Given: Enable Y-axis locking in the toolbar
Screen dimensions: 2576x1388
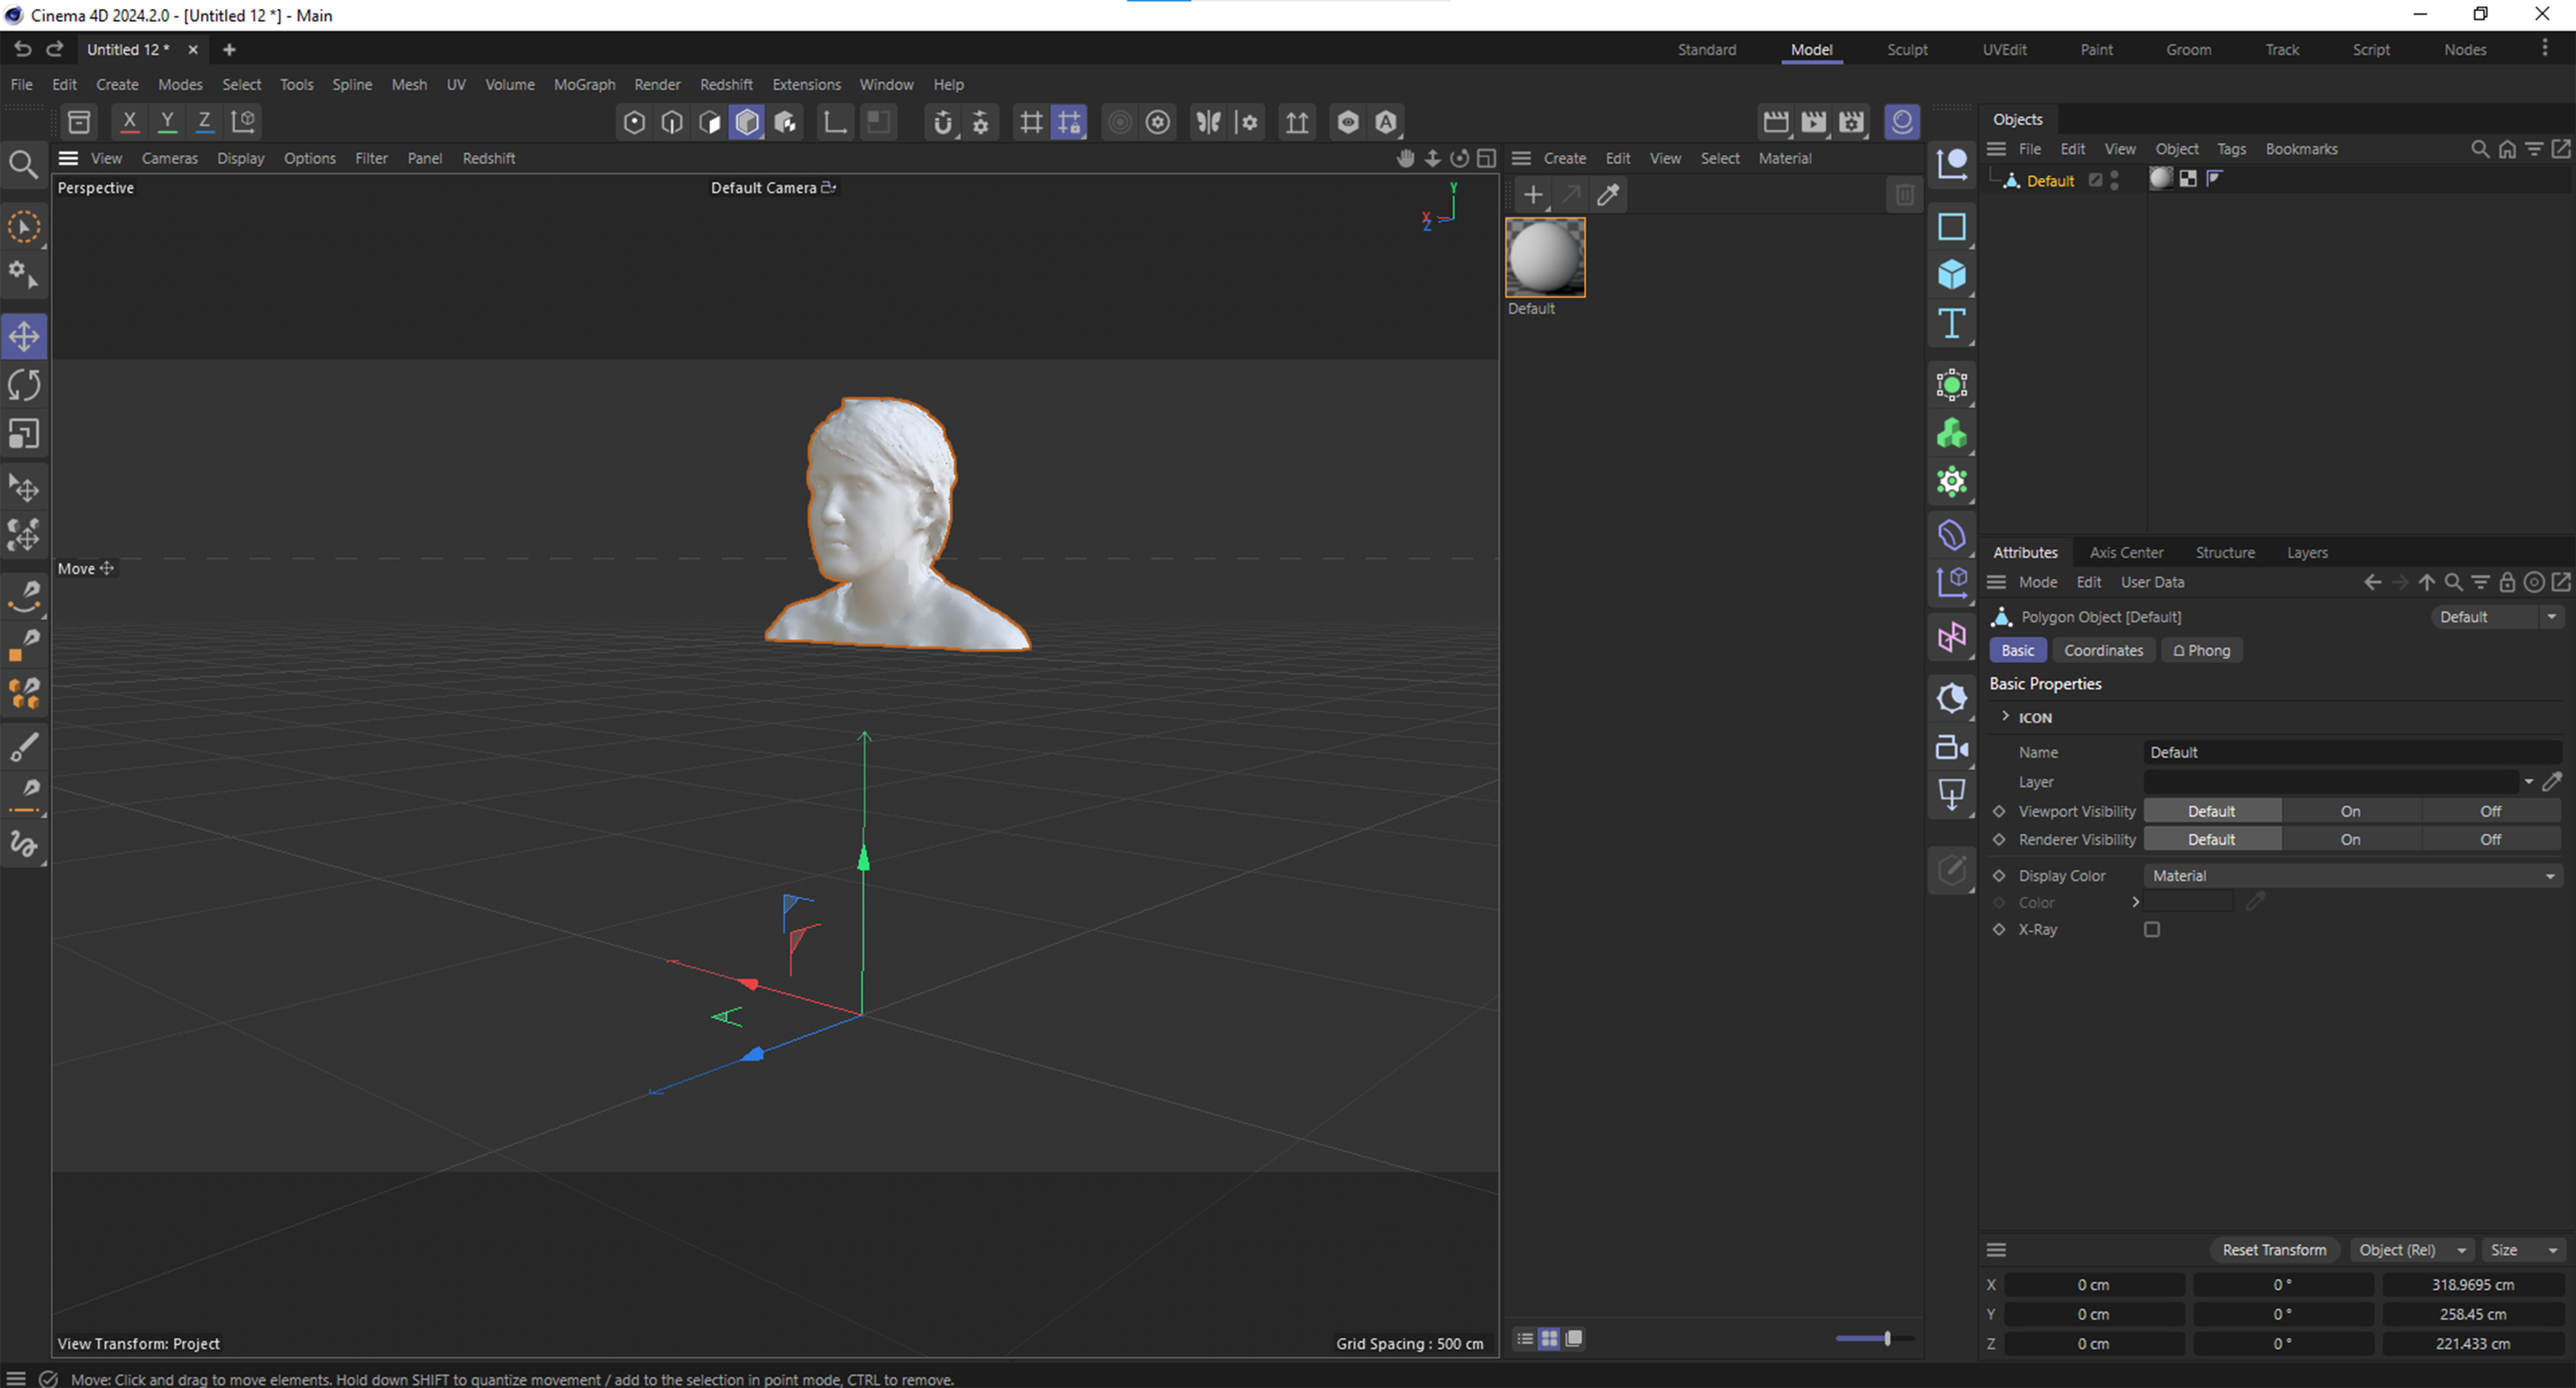Looking at the screenshot, I should pos(166,121).
